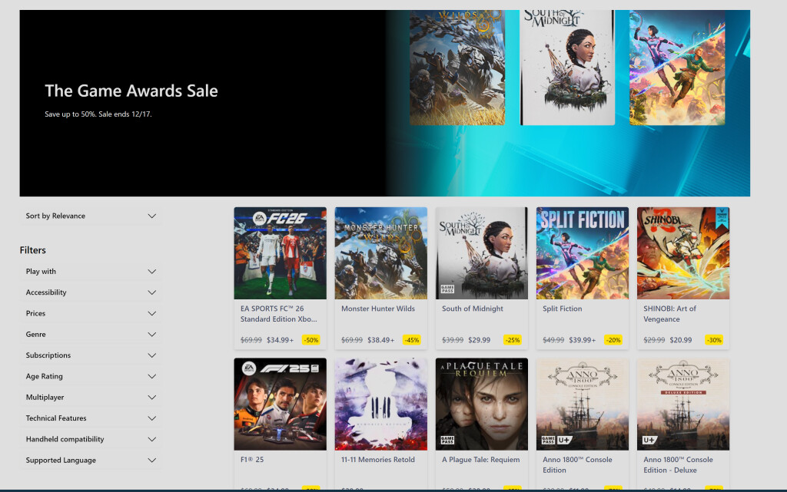
Task: Expand the Supported Language filter
Action: [91, 461]
